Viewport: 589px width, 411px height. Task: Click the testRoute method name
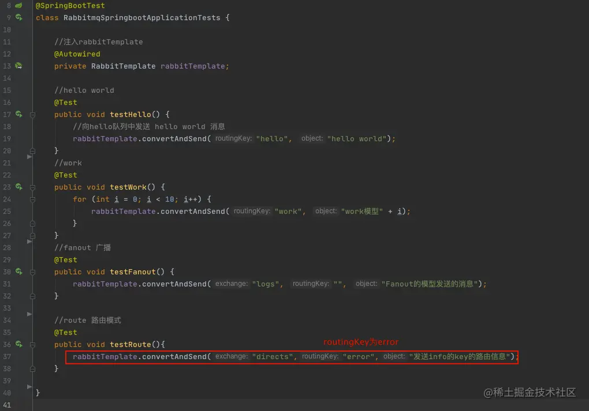point(130,344)
